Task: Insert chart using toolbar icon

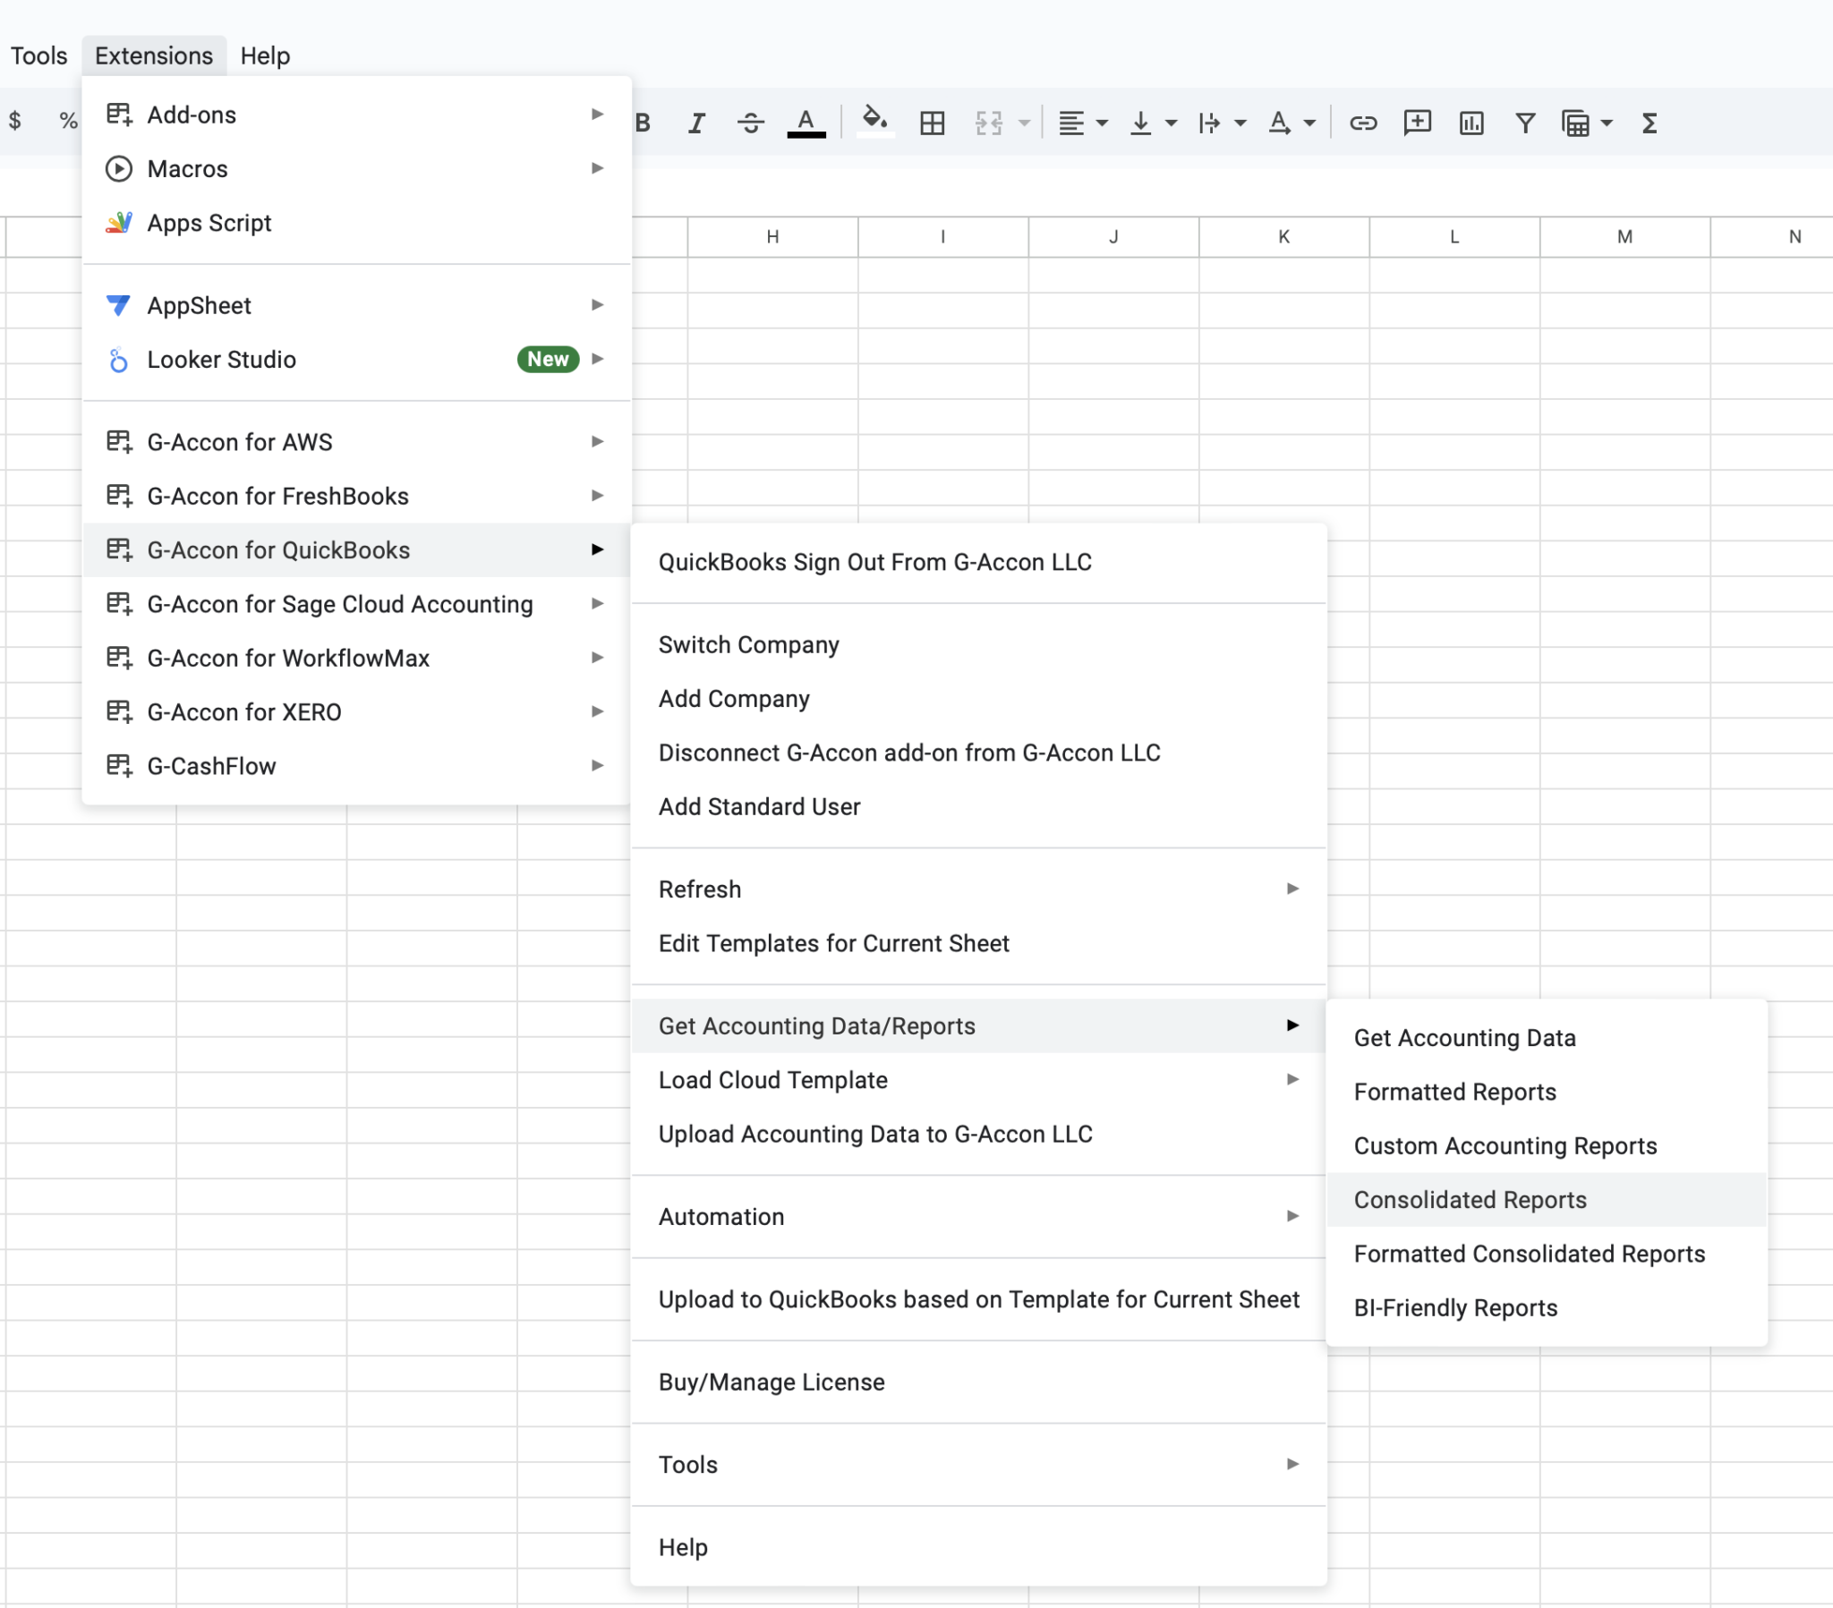Action: pos(1471,123)
